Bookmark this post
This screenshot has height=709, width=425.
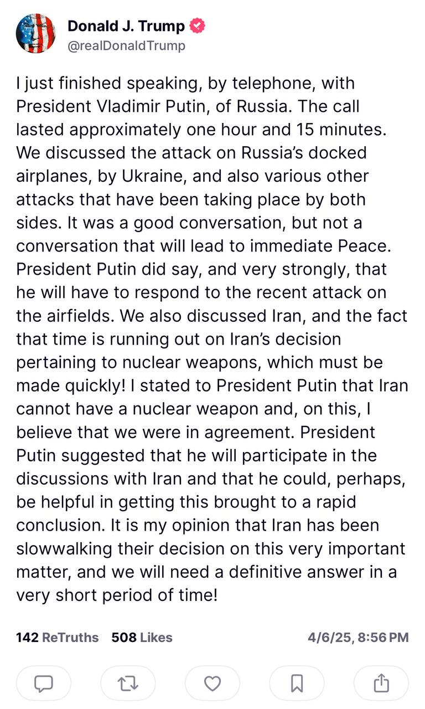[x=297, y=684]
